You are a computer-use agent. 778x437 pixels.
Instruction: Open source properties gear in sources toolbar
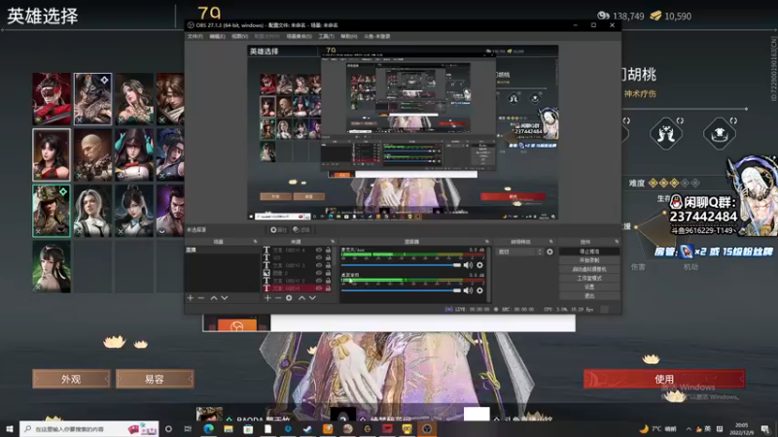[289, 298]
